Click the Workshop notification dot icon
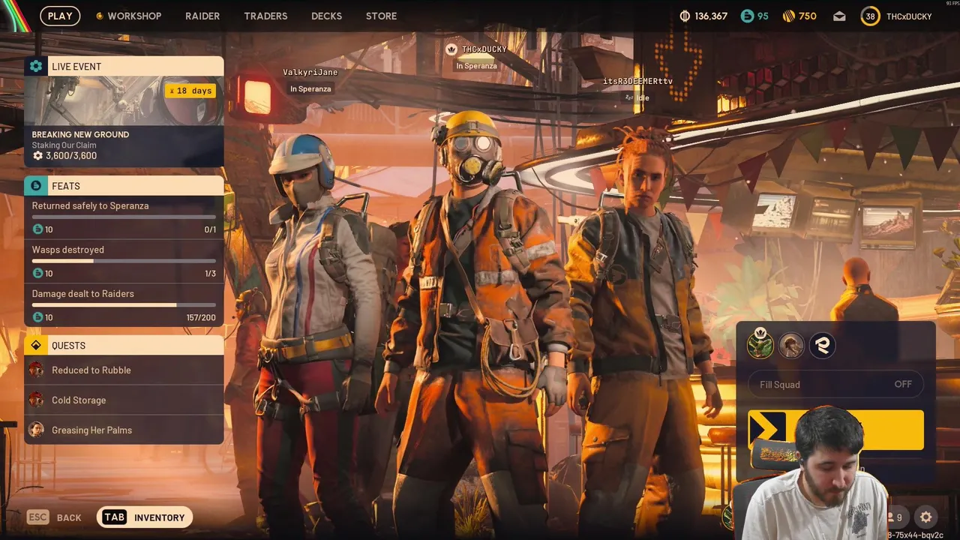Viewport: 960px width, 540px height. point(100,16)
